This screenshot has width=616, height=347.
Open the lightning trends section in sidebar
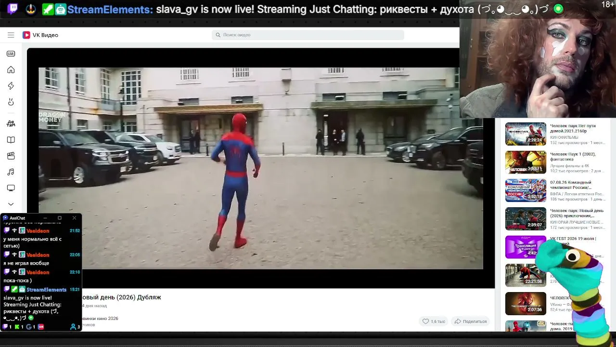[x=11, y=86]
